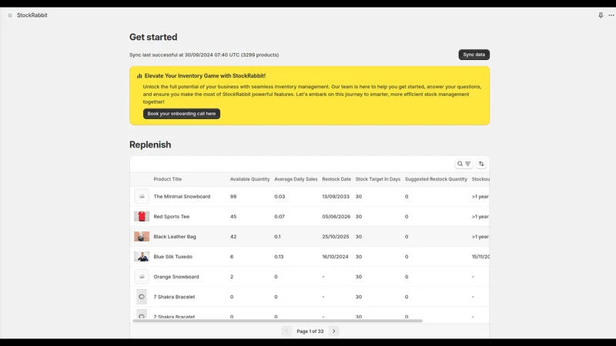Open the three-dot more options menu

(x=611, y=15)
